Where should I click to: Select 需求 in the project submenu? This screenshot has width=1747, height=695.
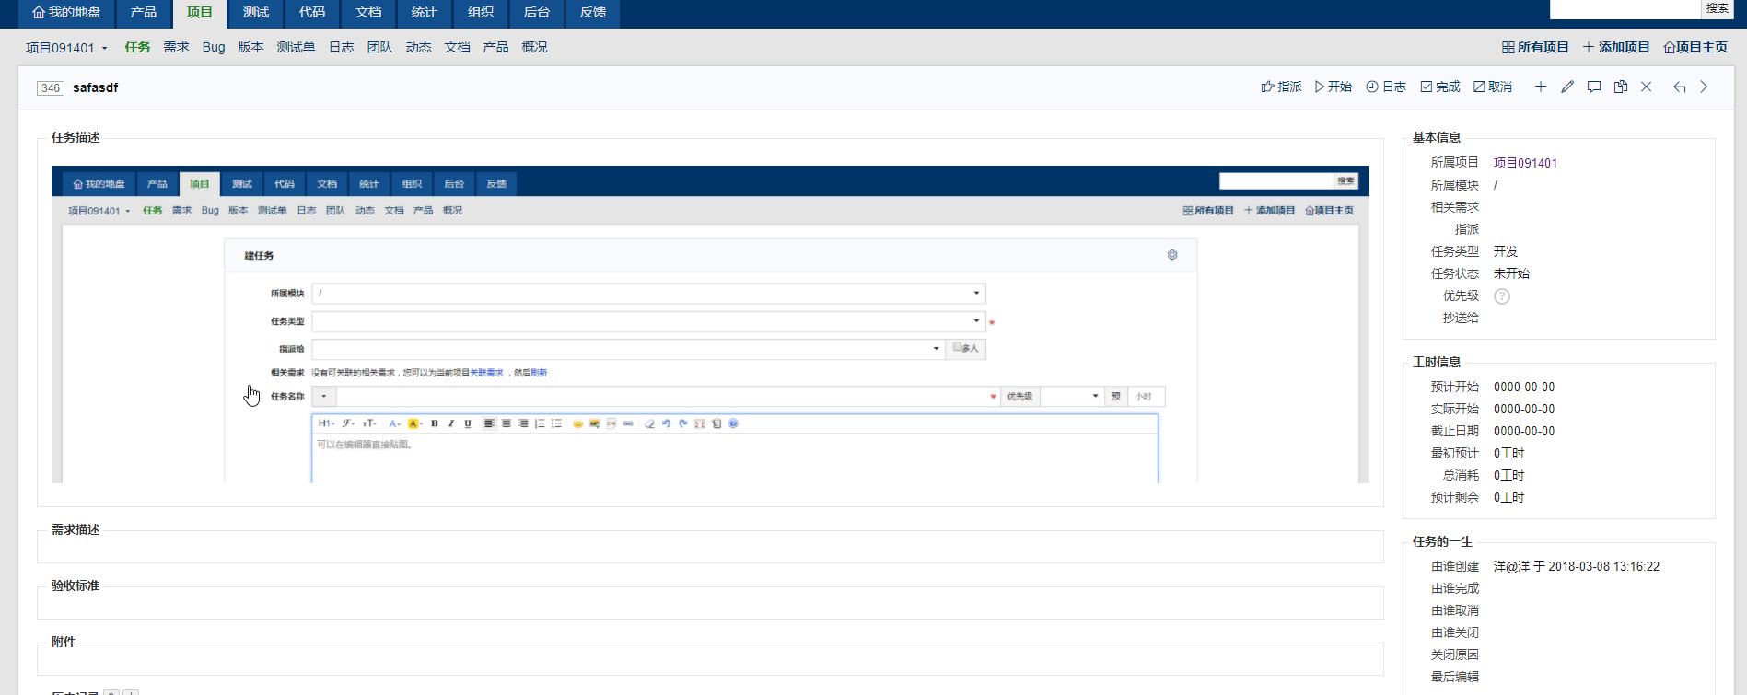[x=176, y=48]
